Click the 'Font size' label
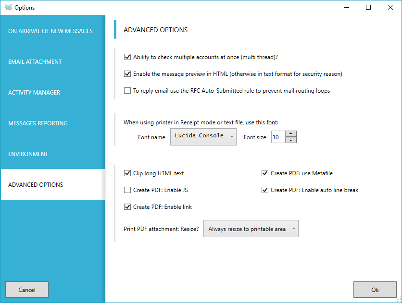The height and width of the screenshot is (303, 402). 255,137
